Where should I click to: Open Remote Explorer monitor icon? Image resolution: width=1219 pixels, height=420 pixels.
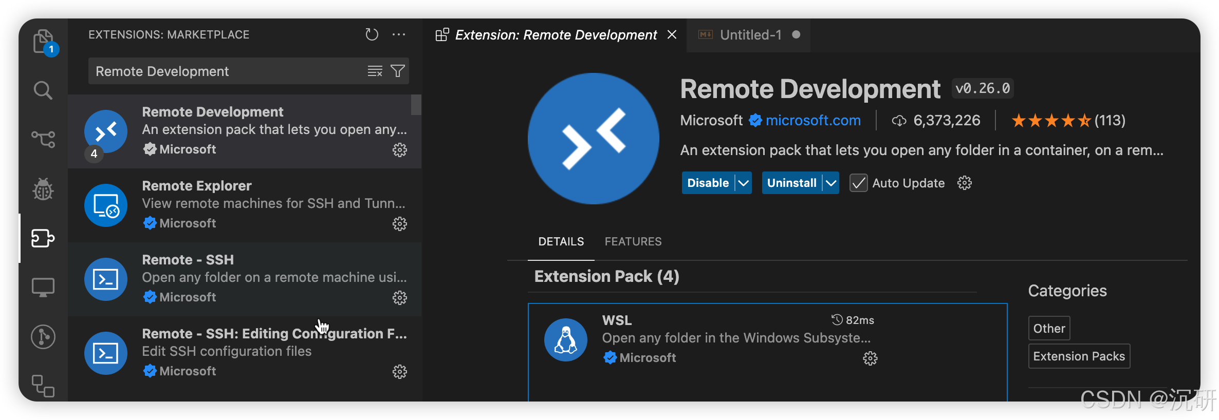point(43,287)
